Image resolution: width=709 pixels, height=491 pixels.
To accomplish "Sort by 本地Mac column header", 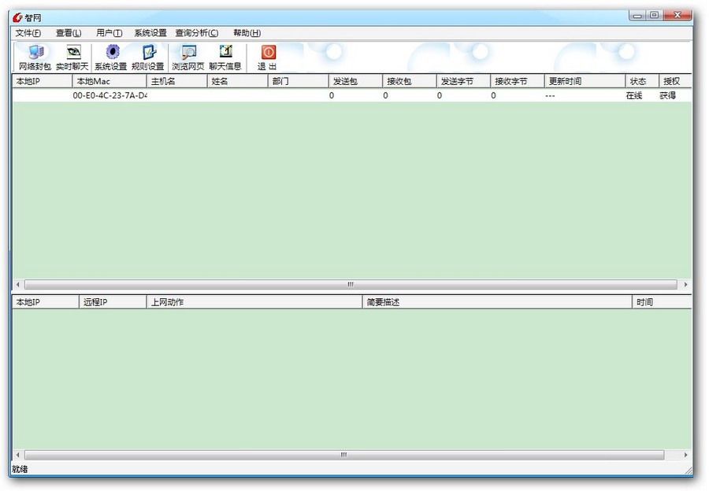I will 110,81.
